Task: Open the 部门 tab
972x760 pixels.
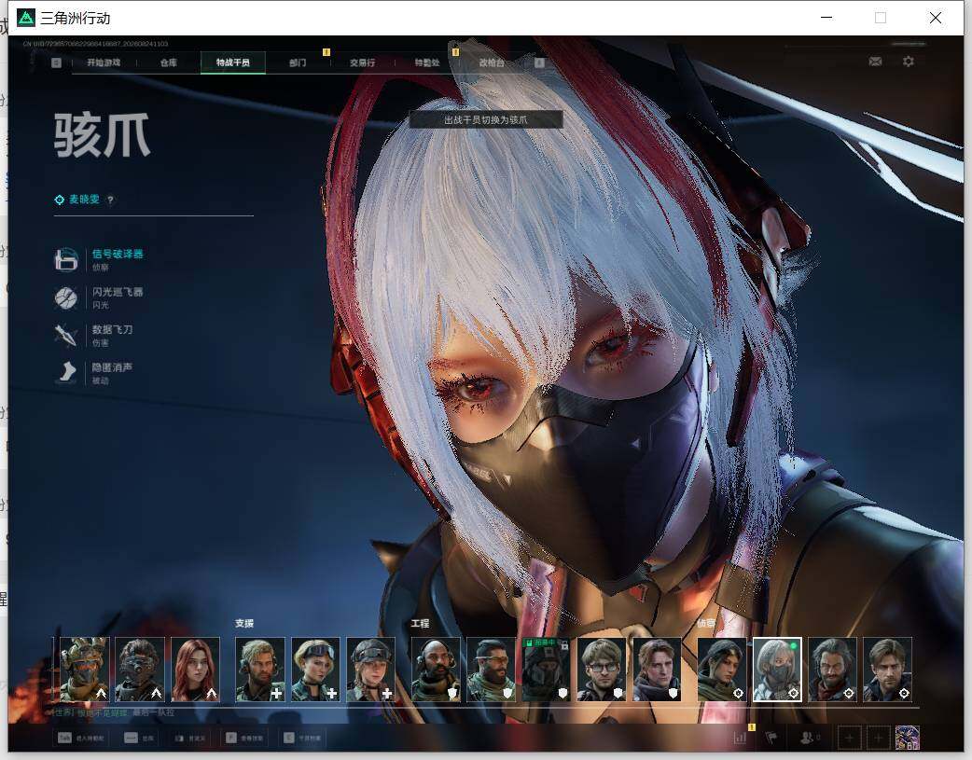Action: (298, 62)
